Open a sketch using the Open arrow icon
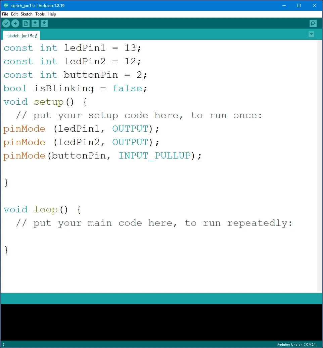The image size is (323, 348). click(x=35, y=23)
